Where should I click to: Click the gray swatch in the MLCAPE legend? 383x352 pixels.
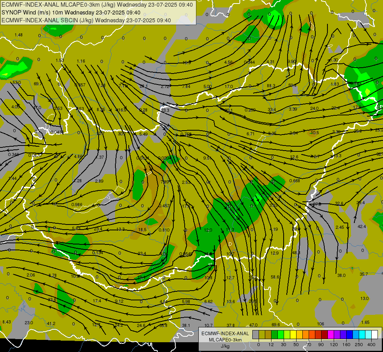tap(256, 334)
